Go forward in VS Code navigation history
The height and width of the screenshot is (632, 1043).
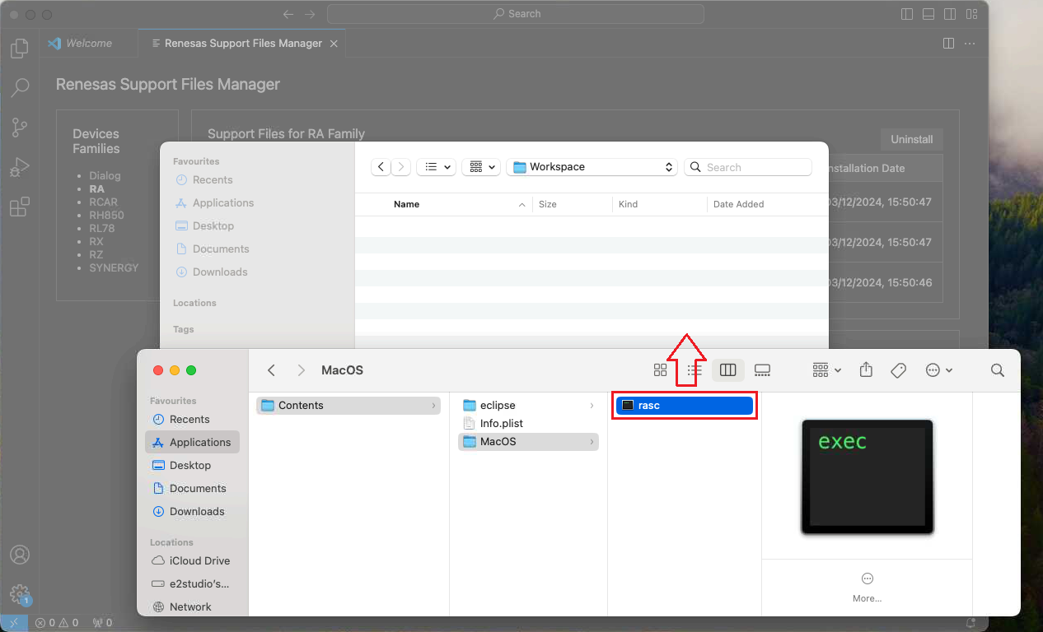coord(310,14)
